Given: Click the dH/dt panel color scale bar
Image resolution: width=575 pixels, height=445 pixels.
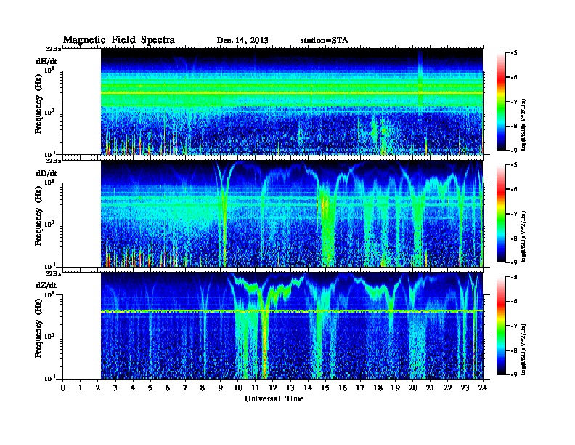Looking at the screenshot, I should (x=501, y=101).
